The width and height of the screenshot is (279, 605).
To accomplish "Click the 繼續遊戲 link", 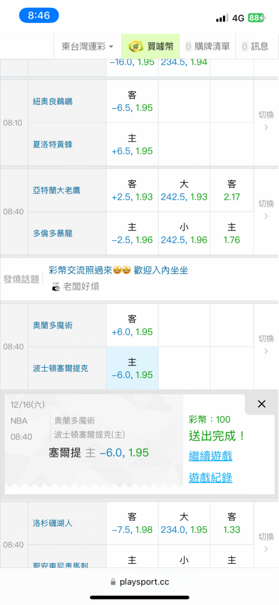I will 210,456.
